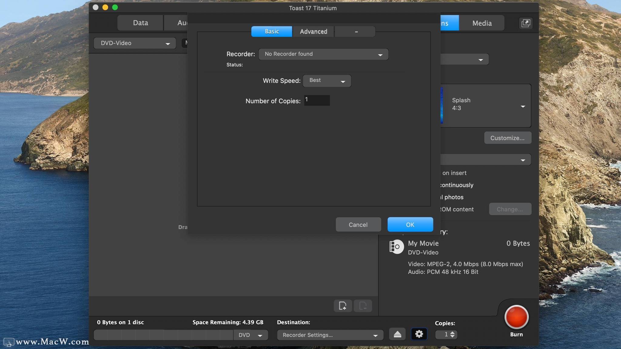This screenshot has width=621, height=349.
Task: Click the My Movie disc icon
Action: pyautogui.click(x=396, y=247)
